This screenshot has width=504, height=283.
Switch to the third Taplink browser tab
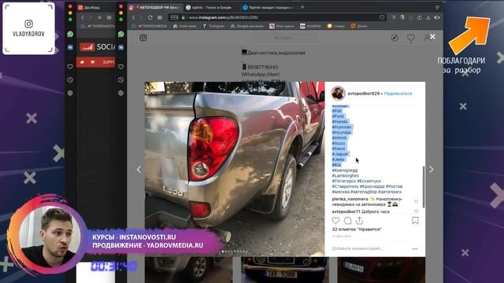click(269, 7)
